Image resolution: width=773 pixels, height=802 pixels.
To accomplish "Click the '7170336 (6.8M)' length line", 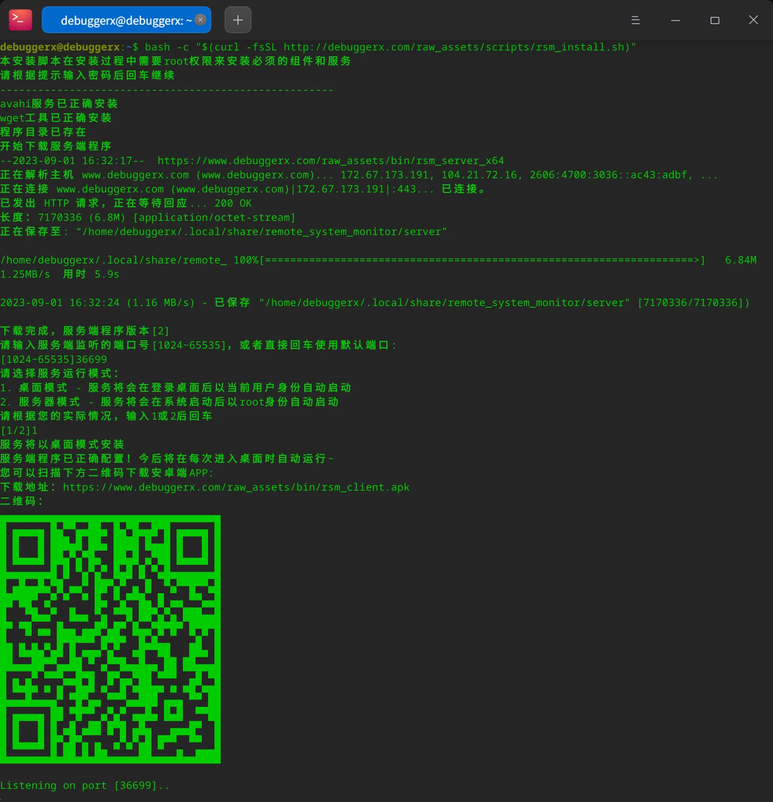I will click(x=148, y=218).
